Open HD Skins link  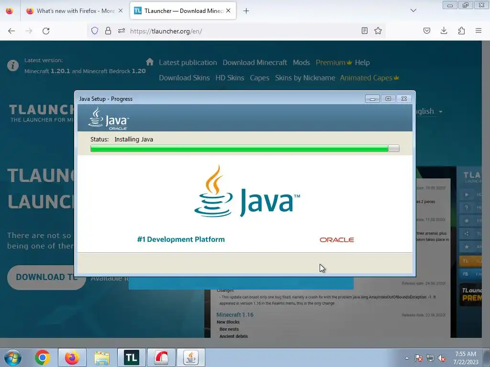pyautogui.click(x=230, y=78)
